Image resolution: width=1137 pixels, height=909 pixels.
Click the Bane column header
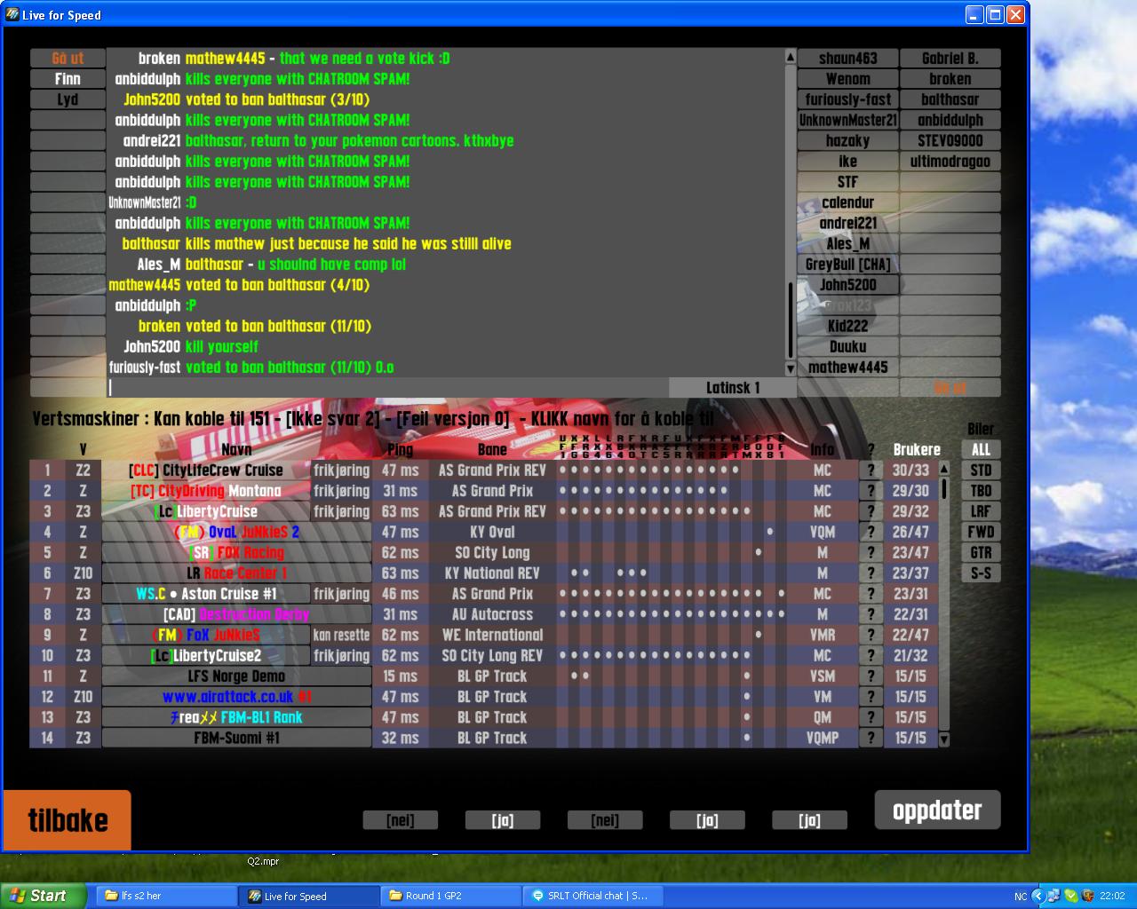tap(492, 450)
